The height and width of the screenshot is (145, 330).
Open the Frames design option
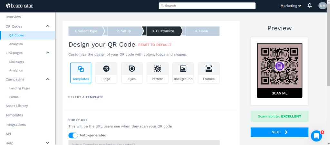(x=209, y=73)
